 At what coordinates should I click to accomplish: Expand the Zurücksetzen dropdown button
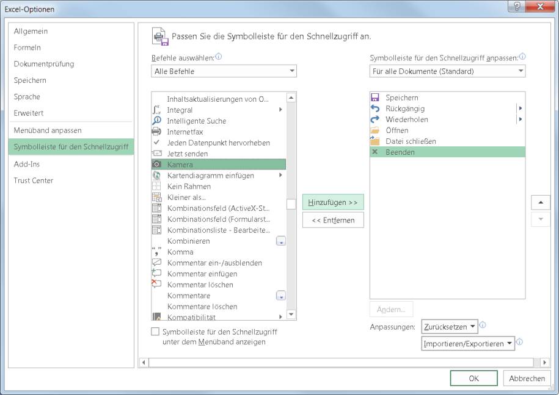[x=450, y=327]
